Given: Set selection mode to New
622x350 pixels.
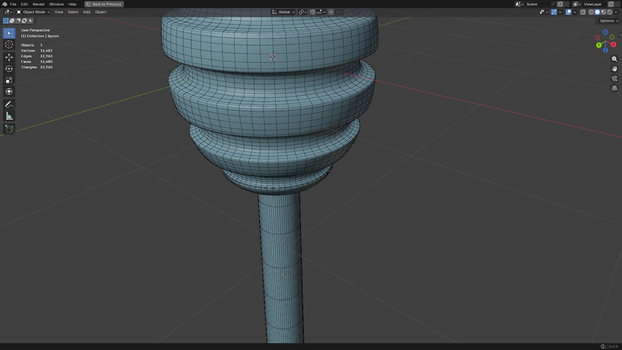Looking at the screenshot, I should click(6, 21).
